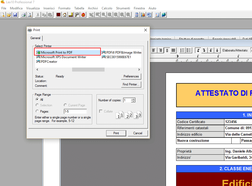
Task: Select the Current Page radio option
Action: [65, 105]
